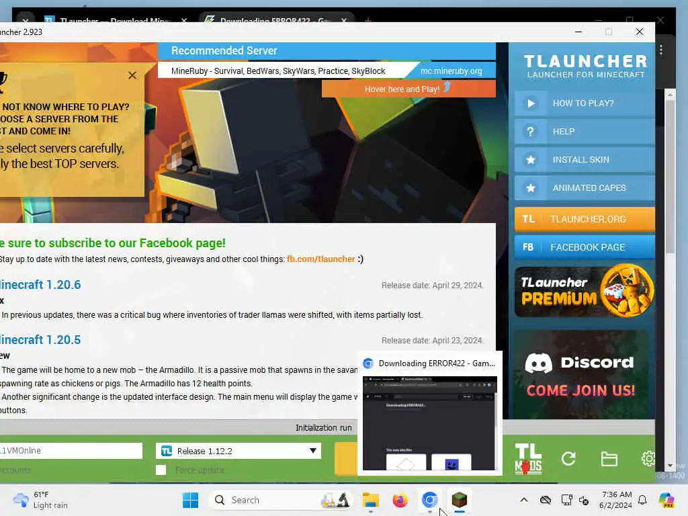This screenshot has height=516, width=688.
Task: Click the TLauncher logo at top right
Action: (585, 66)
